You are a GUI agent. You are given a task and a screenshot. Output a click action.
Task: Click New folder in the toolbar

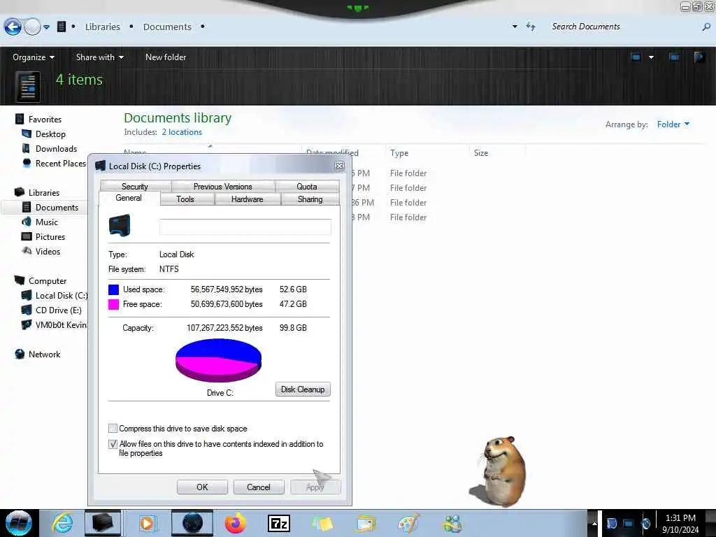click(x=166, y=57)
